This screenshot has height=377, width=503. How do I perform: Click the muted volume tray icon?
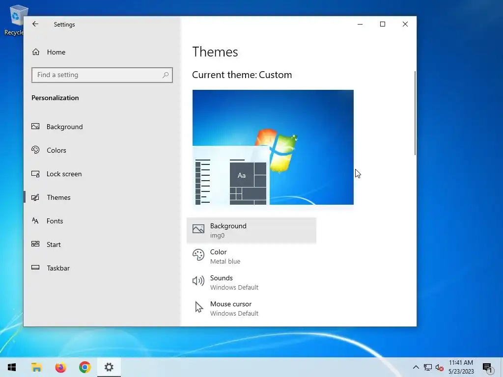pyautogui.click(x=440, y=367)
